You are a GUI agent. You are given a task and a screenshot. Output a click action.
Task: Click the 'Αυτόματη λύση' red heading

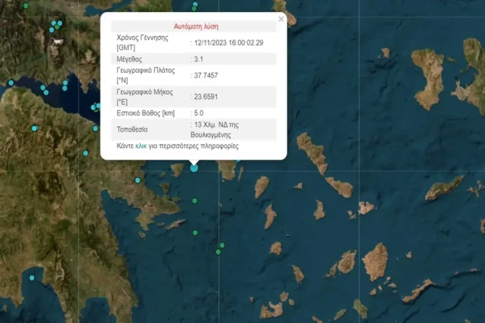pos(196,27)
